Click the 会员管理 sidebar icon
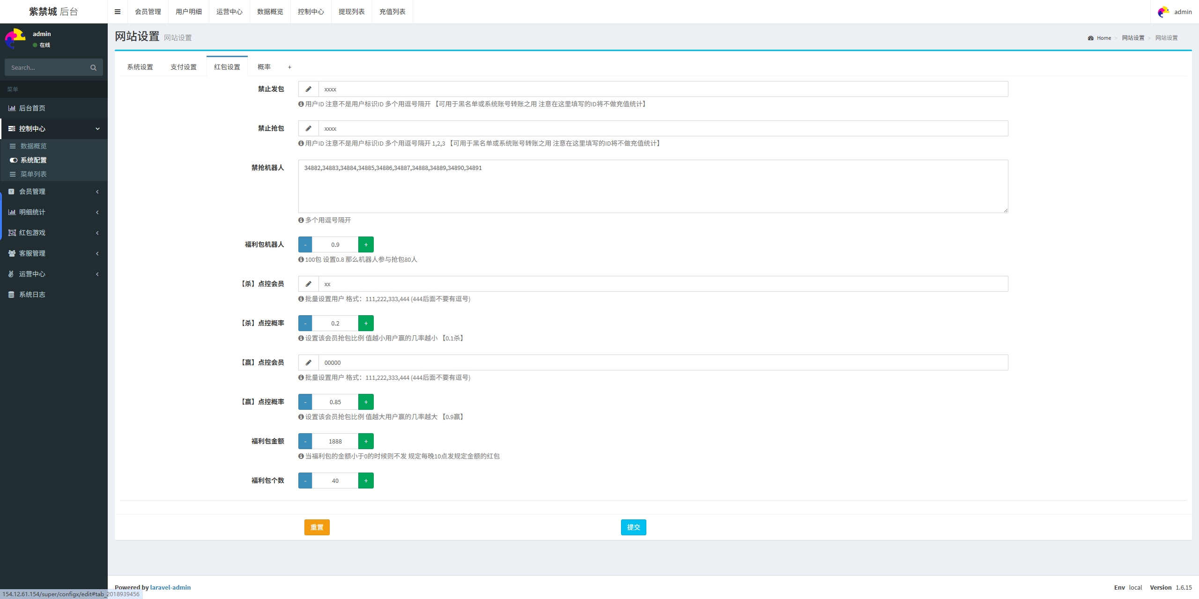This screenshot has width=1199, height=599. pos(11,192)
